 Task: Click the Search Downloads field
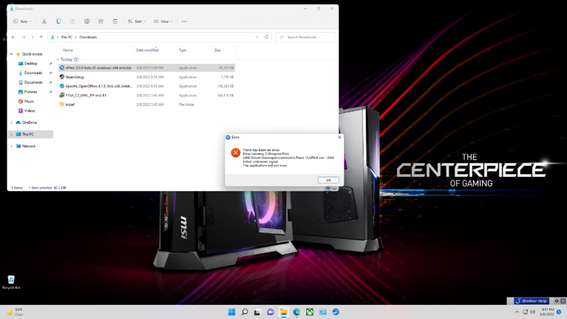(305, 37)
